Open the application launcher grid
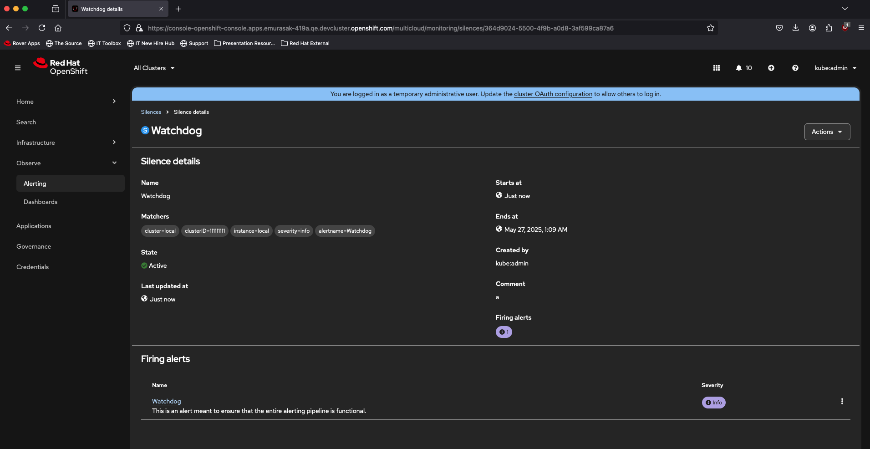 point(717,68)
